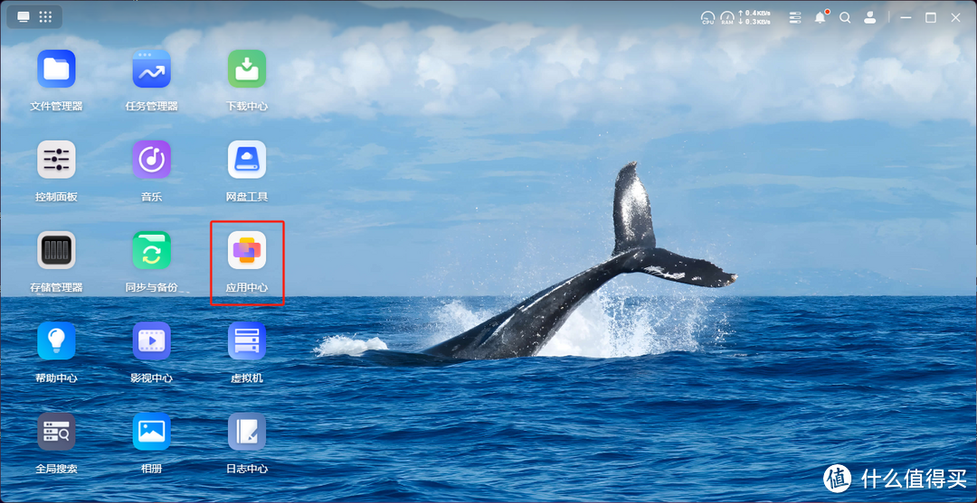Launch the 同步与备份 sync and backup app
This screenshot has width=977, height=503.
[151, 251]
